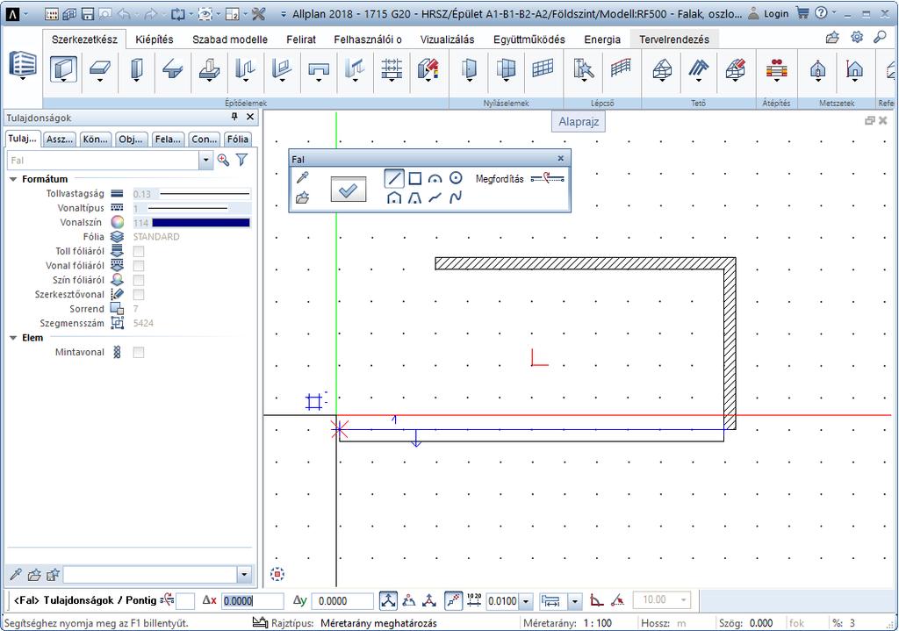Image resolution: width=899 pixels, height=631 pixels.
Task: Select the Rafter tool icon
Action: [698, 68]
